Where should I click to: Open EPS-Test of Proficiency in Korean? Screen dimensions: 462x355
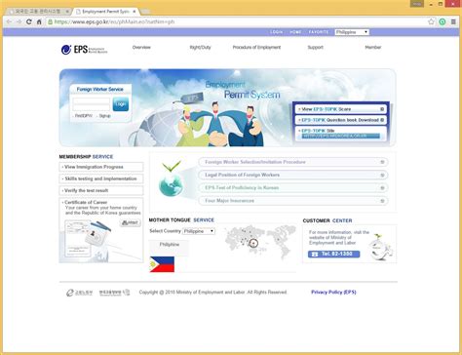coord(293,188)
